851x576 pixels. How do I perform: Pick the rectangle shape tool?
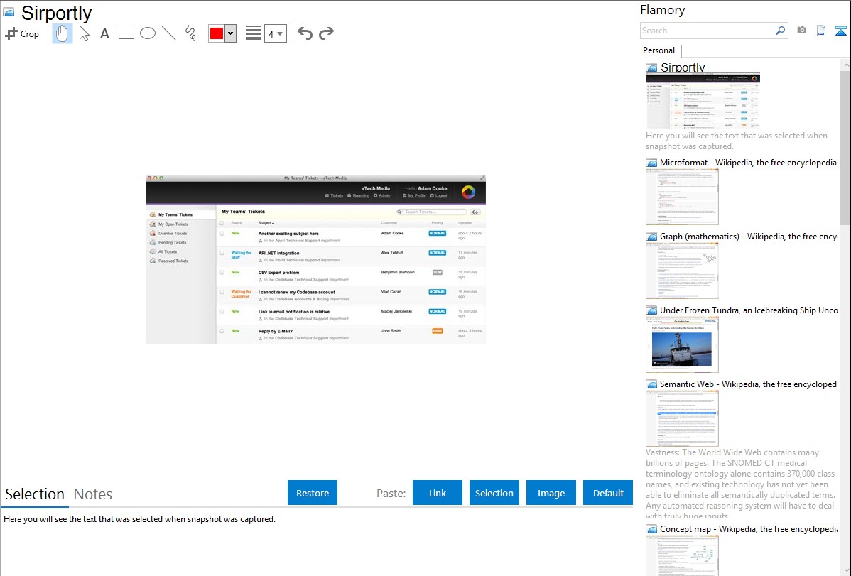126,33
